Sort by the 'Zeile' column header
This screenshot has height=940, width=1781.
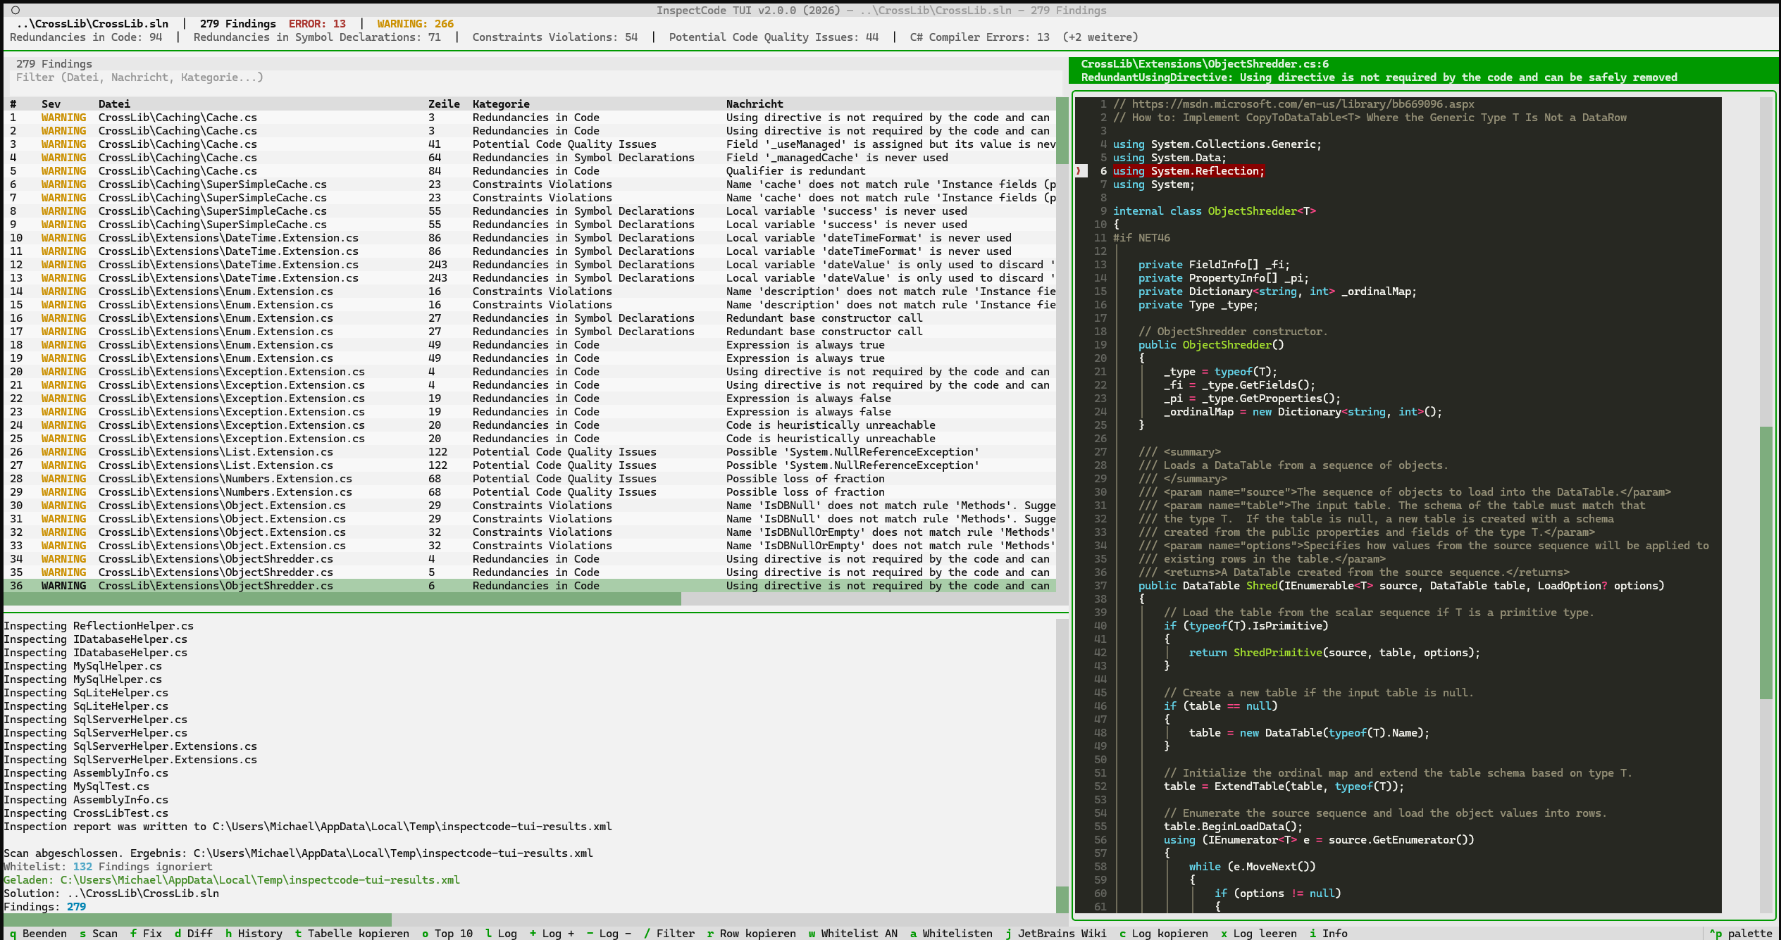444,104
